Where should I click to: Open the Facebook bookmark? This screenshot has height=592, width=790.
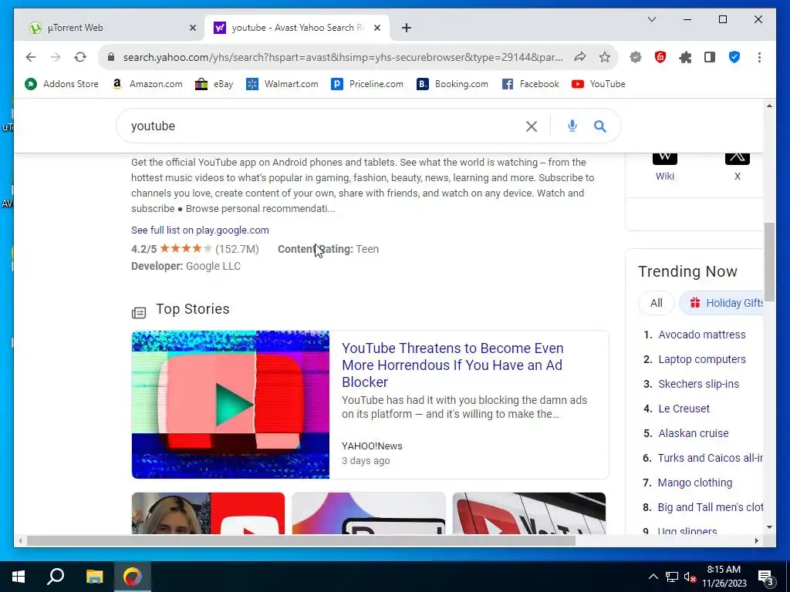(531, 84)
